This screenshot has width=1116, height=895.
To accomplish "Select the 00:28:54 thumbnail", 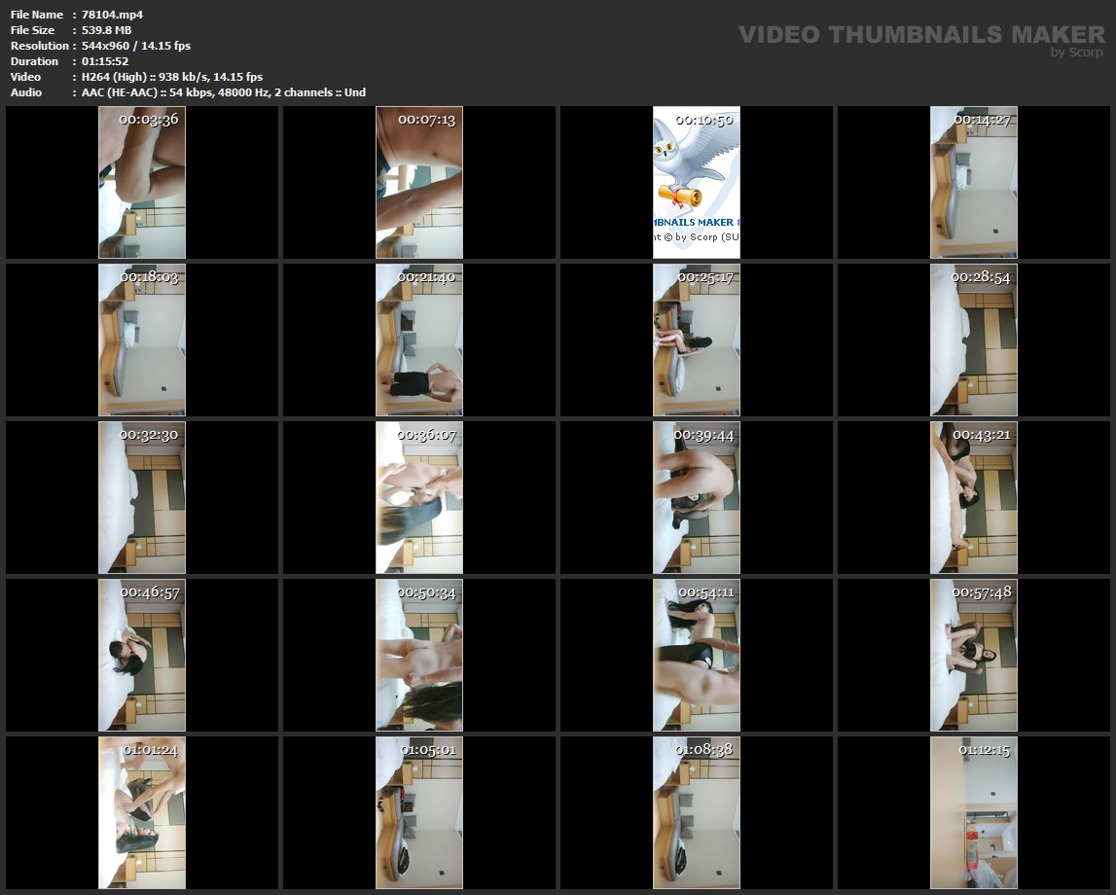I will (974, 340).
